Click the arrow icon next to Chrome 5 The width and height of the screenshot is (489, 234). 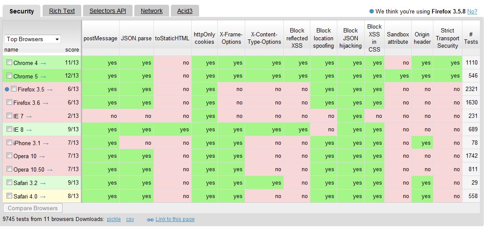click(43, 76)
